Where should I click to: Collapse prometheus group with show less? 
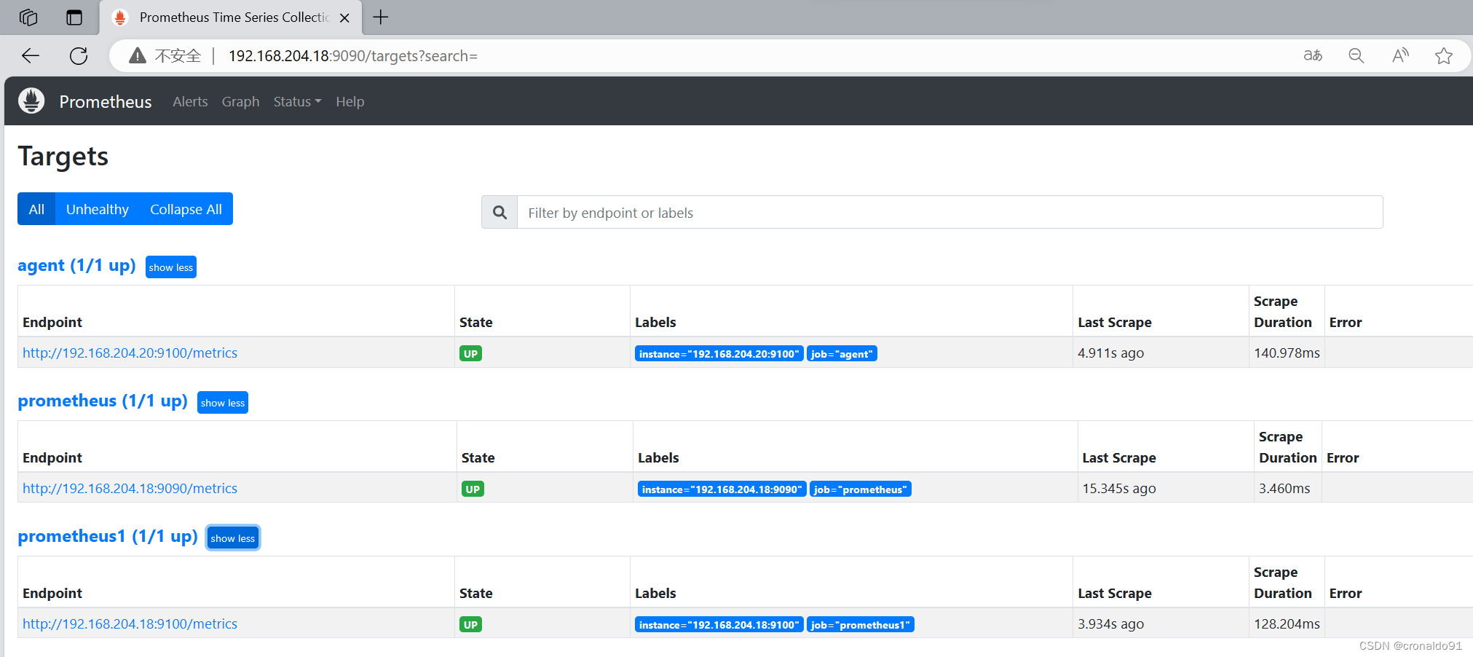point(223,403)
